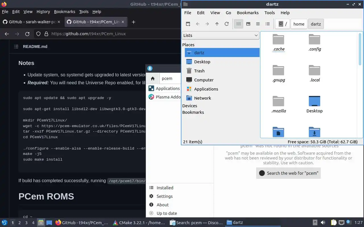Open the file manager Tools menu
Viewport: 364px width, 227px height.
270,13
